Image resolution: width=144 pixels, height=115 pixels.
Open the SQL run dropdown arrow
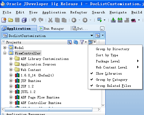[x=104, y=20]
